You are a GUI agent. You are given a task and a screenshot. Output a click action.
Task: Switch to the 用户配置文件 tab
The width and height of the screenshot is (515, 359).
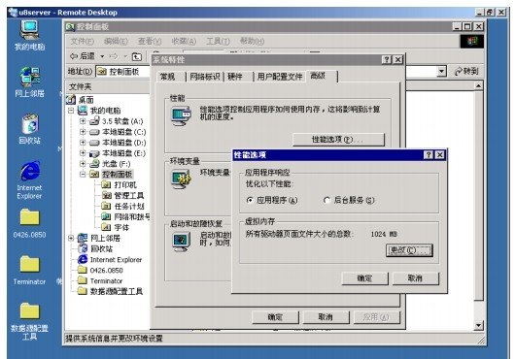(280, 77)
